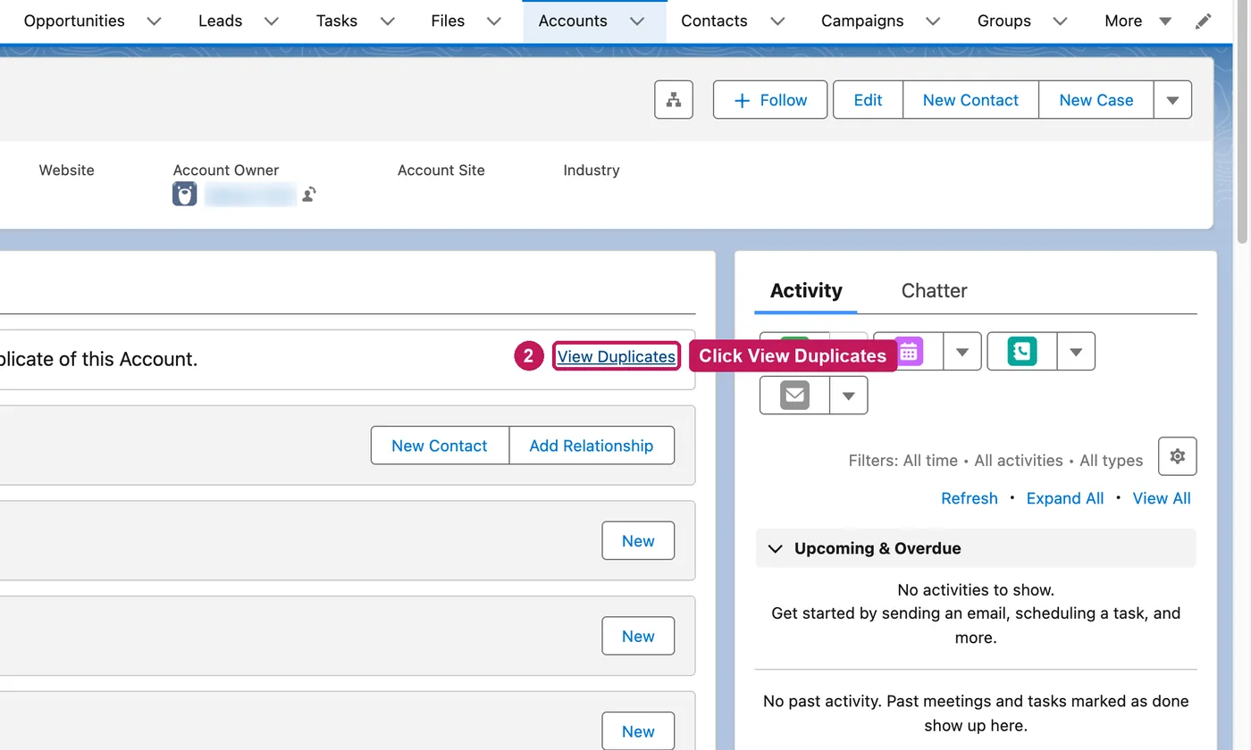Go to the Tasks tab
The image size is (1251, 750).
pyautogui.click(x=337, y=21)
